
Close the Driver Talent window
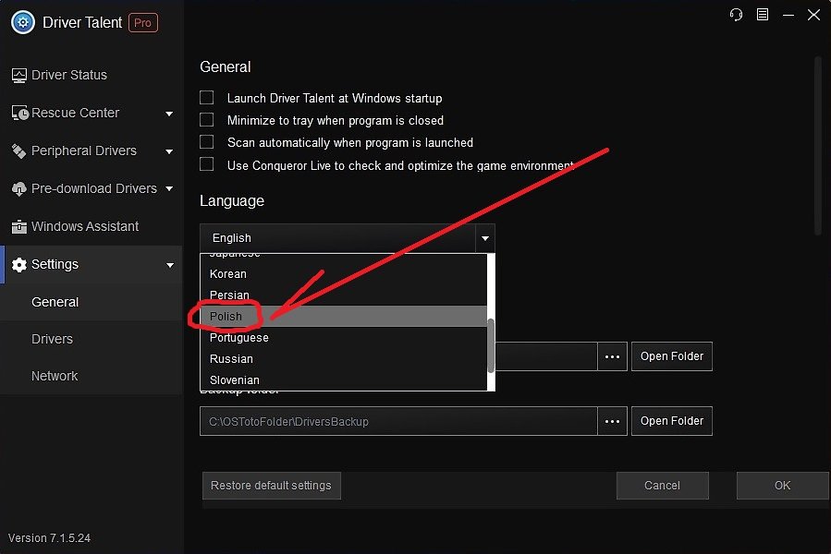(814, 15)
